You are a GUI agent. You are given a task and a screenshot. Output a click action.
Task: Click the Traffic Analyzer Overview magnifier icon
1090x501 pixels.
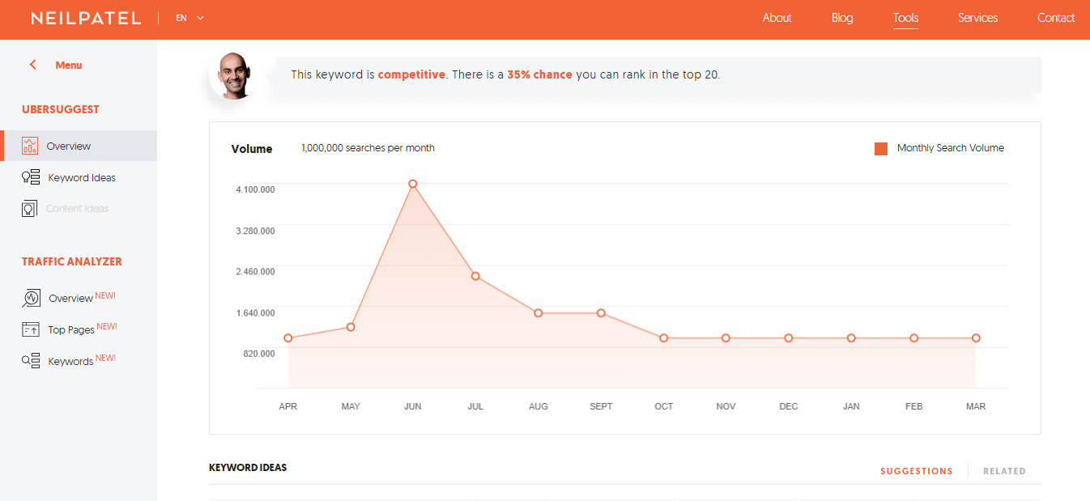[31, 298]
